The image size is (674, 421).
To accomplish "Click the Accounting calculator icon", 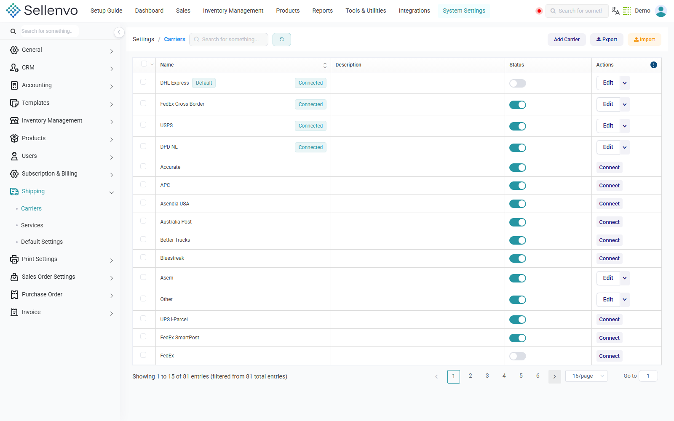I will [14, 85].
